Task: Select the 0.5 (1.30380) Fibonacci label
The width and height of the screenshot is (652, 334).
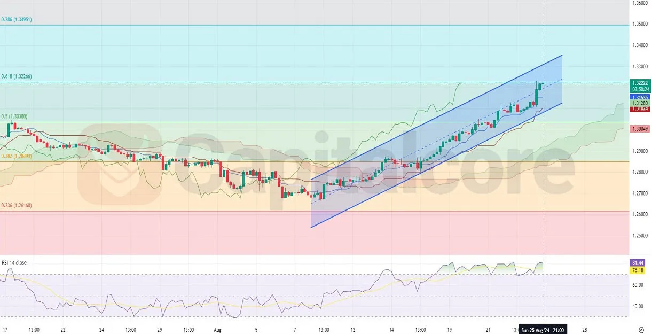Action: pos(15,115)
